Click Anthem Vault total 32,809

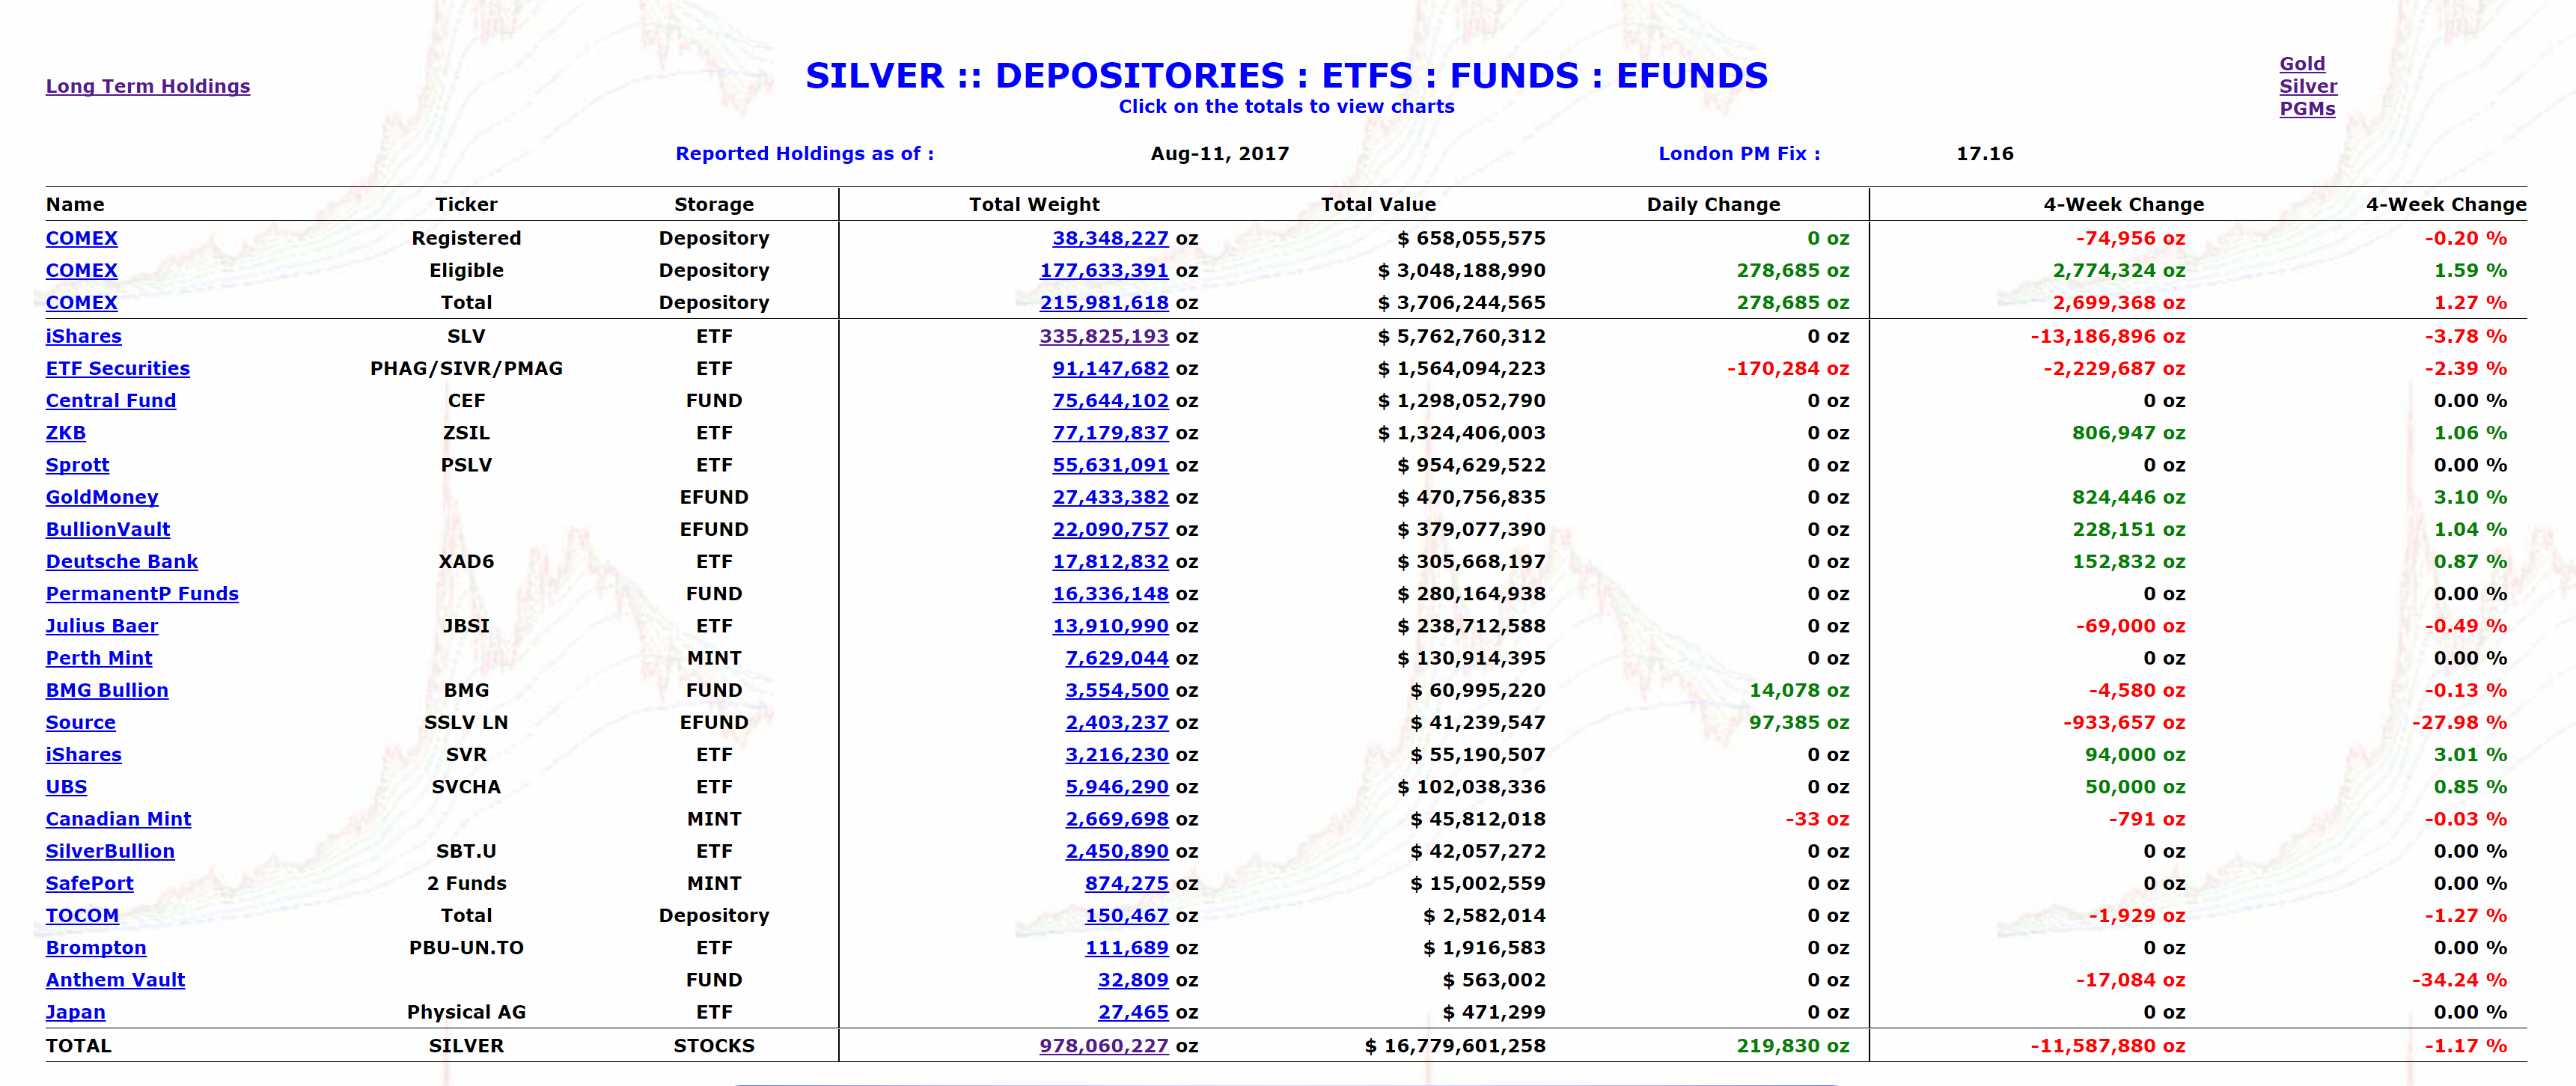tap(1133, 980)
